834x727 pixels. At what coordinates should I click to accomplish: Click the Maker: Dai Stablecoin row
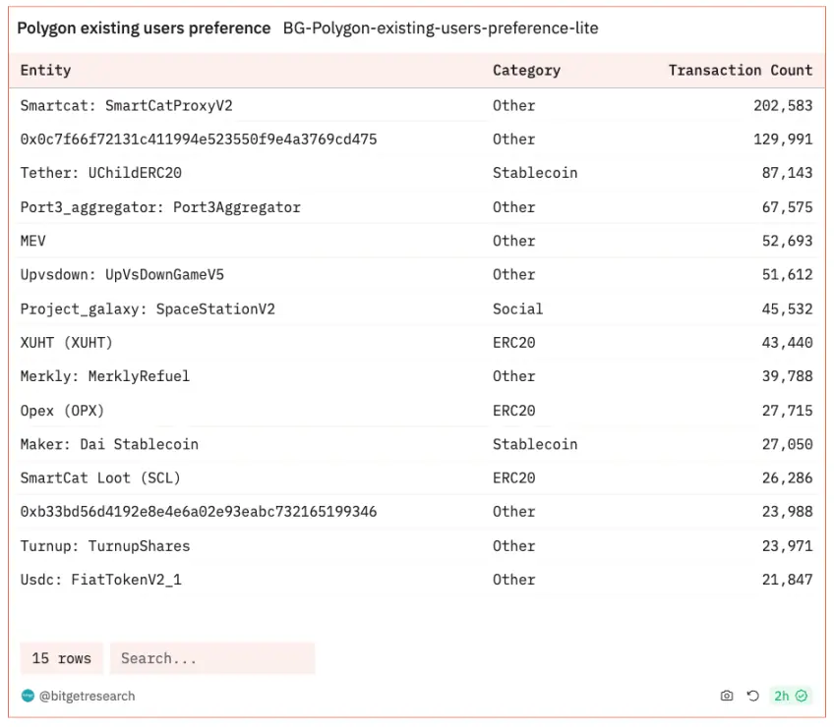coord(109,444)
